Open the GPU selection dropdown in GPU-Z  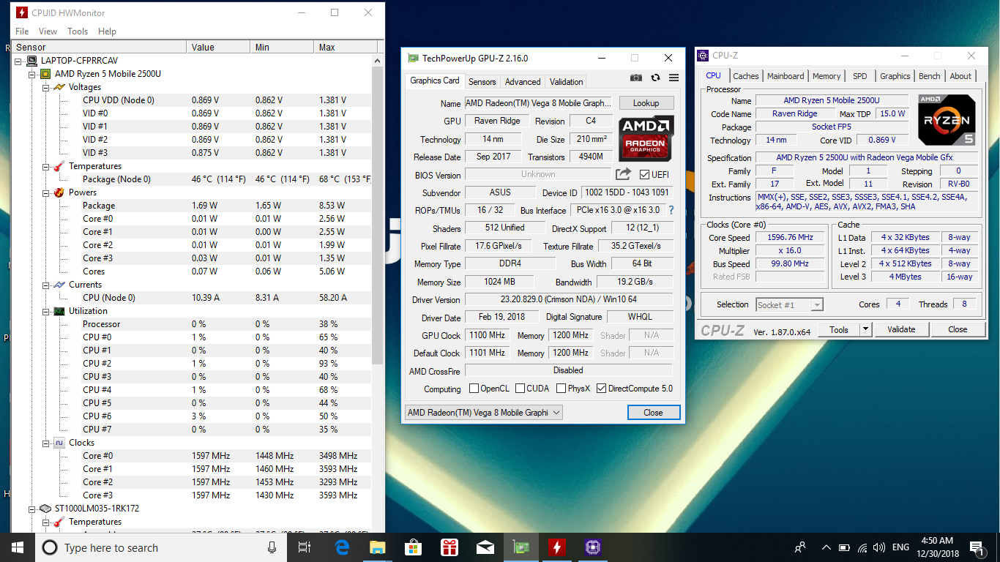483,412
